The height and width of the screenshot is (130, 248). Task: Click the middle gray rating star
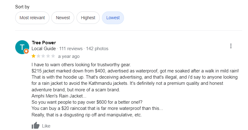(x=44, y=56)
